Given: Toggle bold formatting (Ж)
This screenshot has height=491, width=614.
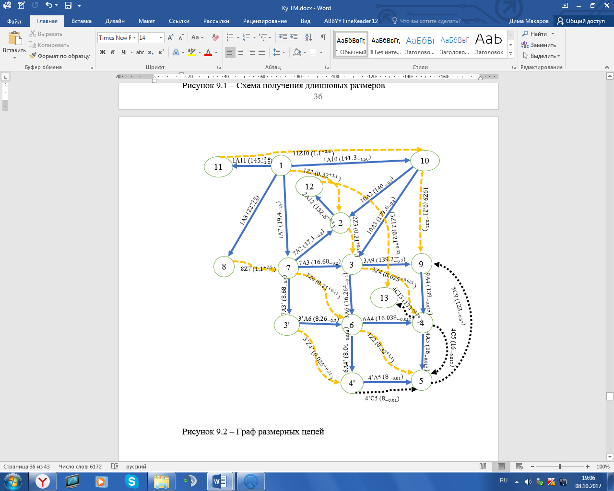Looking at the screenshot, I should [x=103, y=52].
